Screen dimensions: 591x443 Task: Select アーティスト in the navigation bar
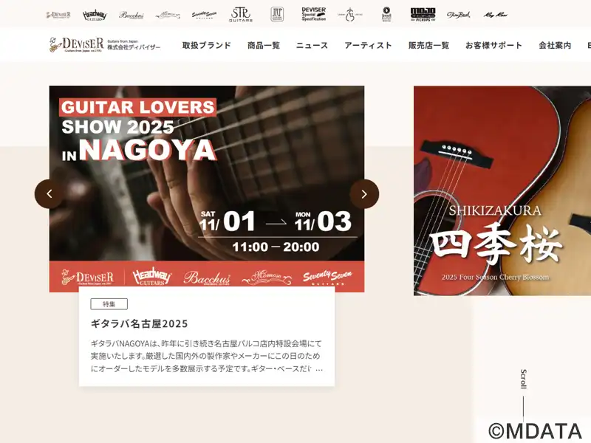click(x=368, y=46)
